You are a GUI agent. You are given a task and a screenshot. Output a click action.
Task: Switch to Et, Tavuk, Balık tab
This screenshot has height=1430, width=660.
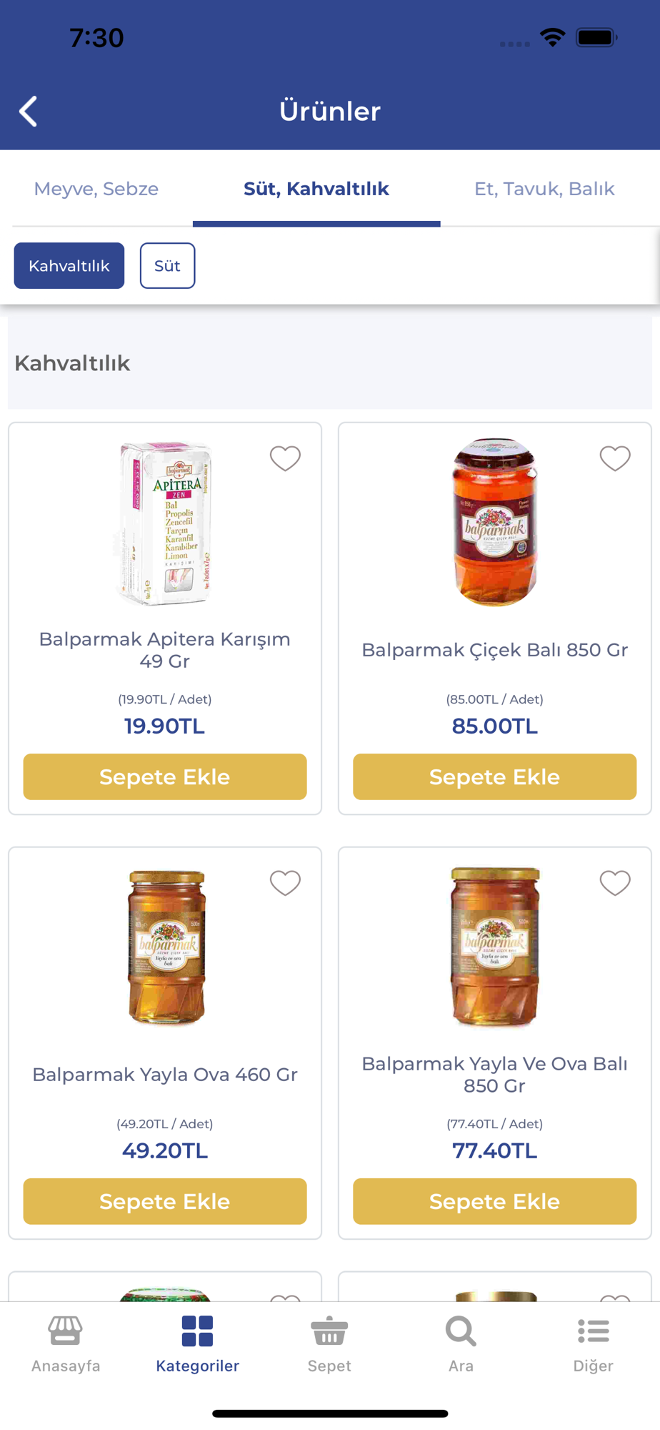(x=544, y=189)
